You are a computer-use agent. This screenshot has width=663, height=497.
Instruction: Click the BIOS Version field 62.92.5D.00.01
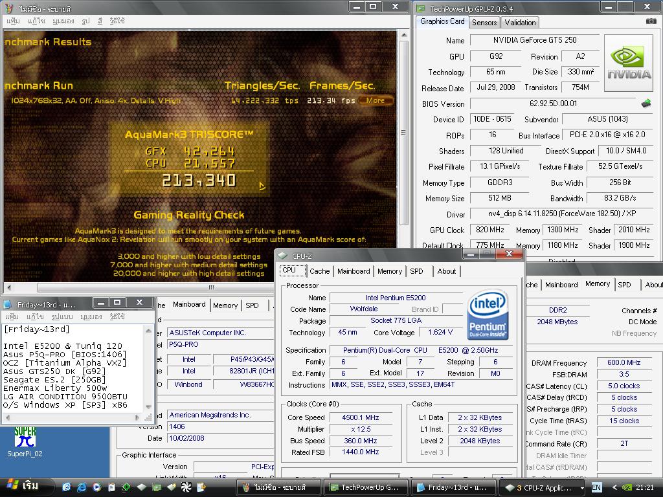coord(554,104)
